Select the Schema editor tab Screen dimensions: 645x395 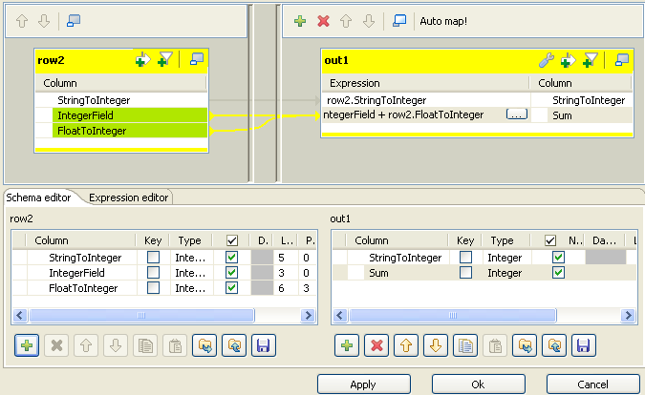[41, 197]
